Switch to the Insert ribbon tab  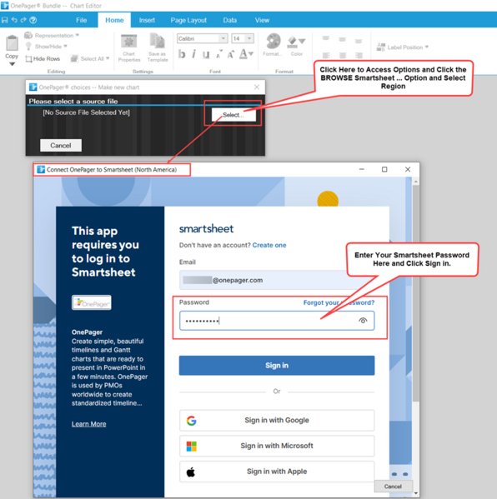147,20
